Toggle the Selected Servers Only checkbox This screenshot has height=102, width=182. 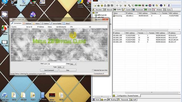(93, 70)
